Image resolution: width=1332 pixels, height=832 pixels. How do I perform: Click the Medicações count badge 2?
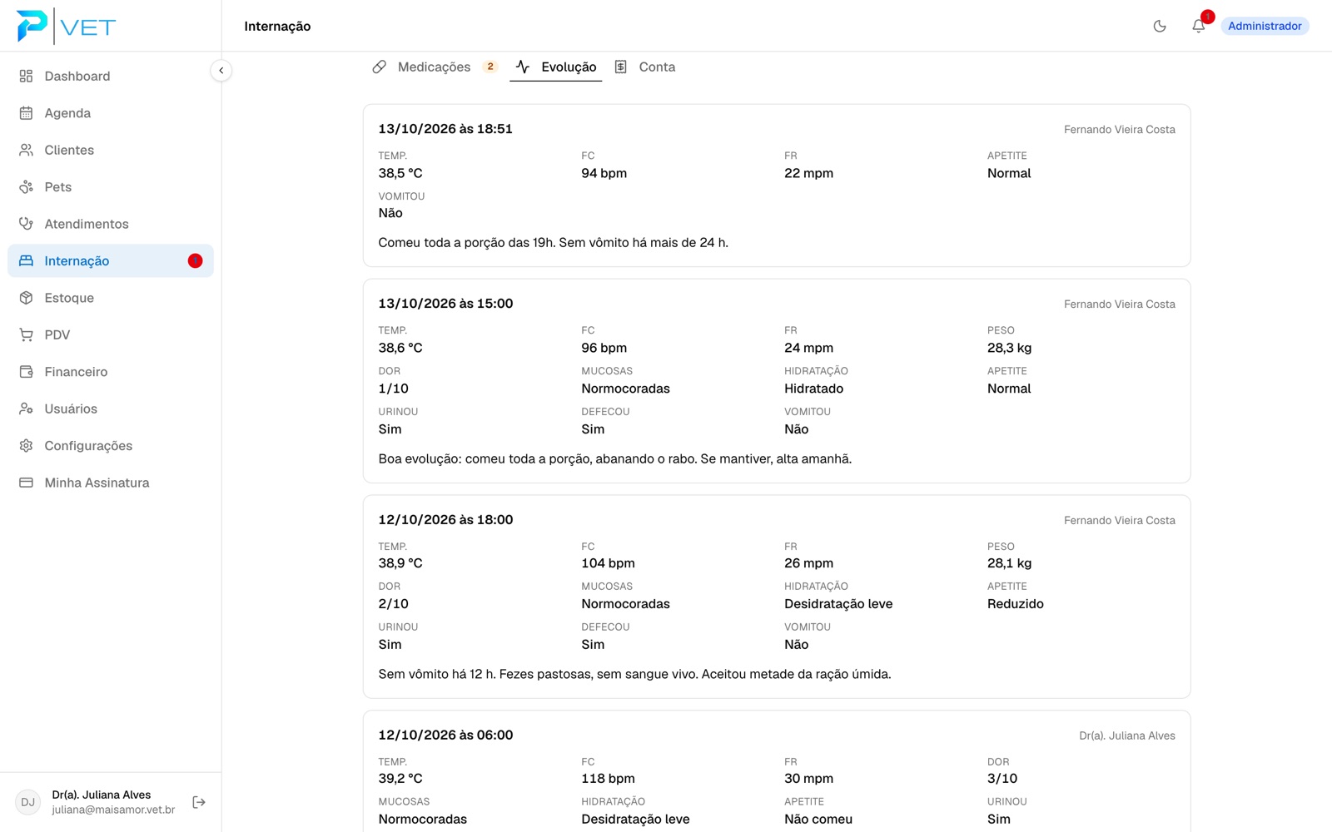pyautogui.click(x=490, y=67)
